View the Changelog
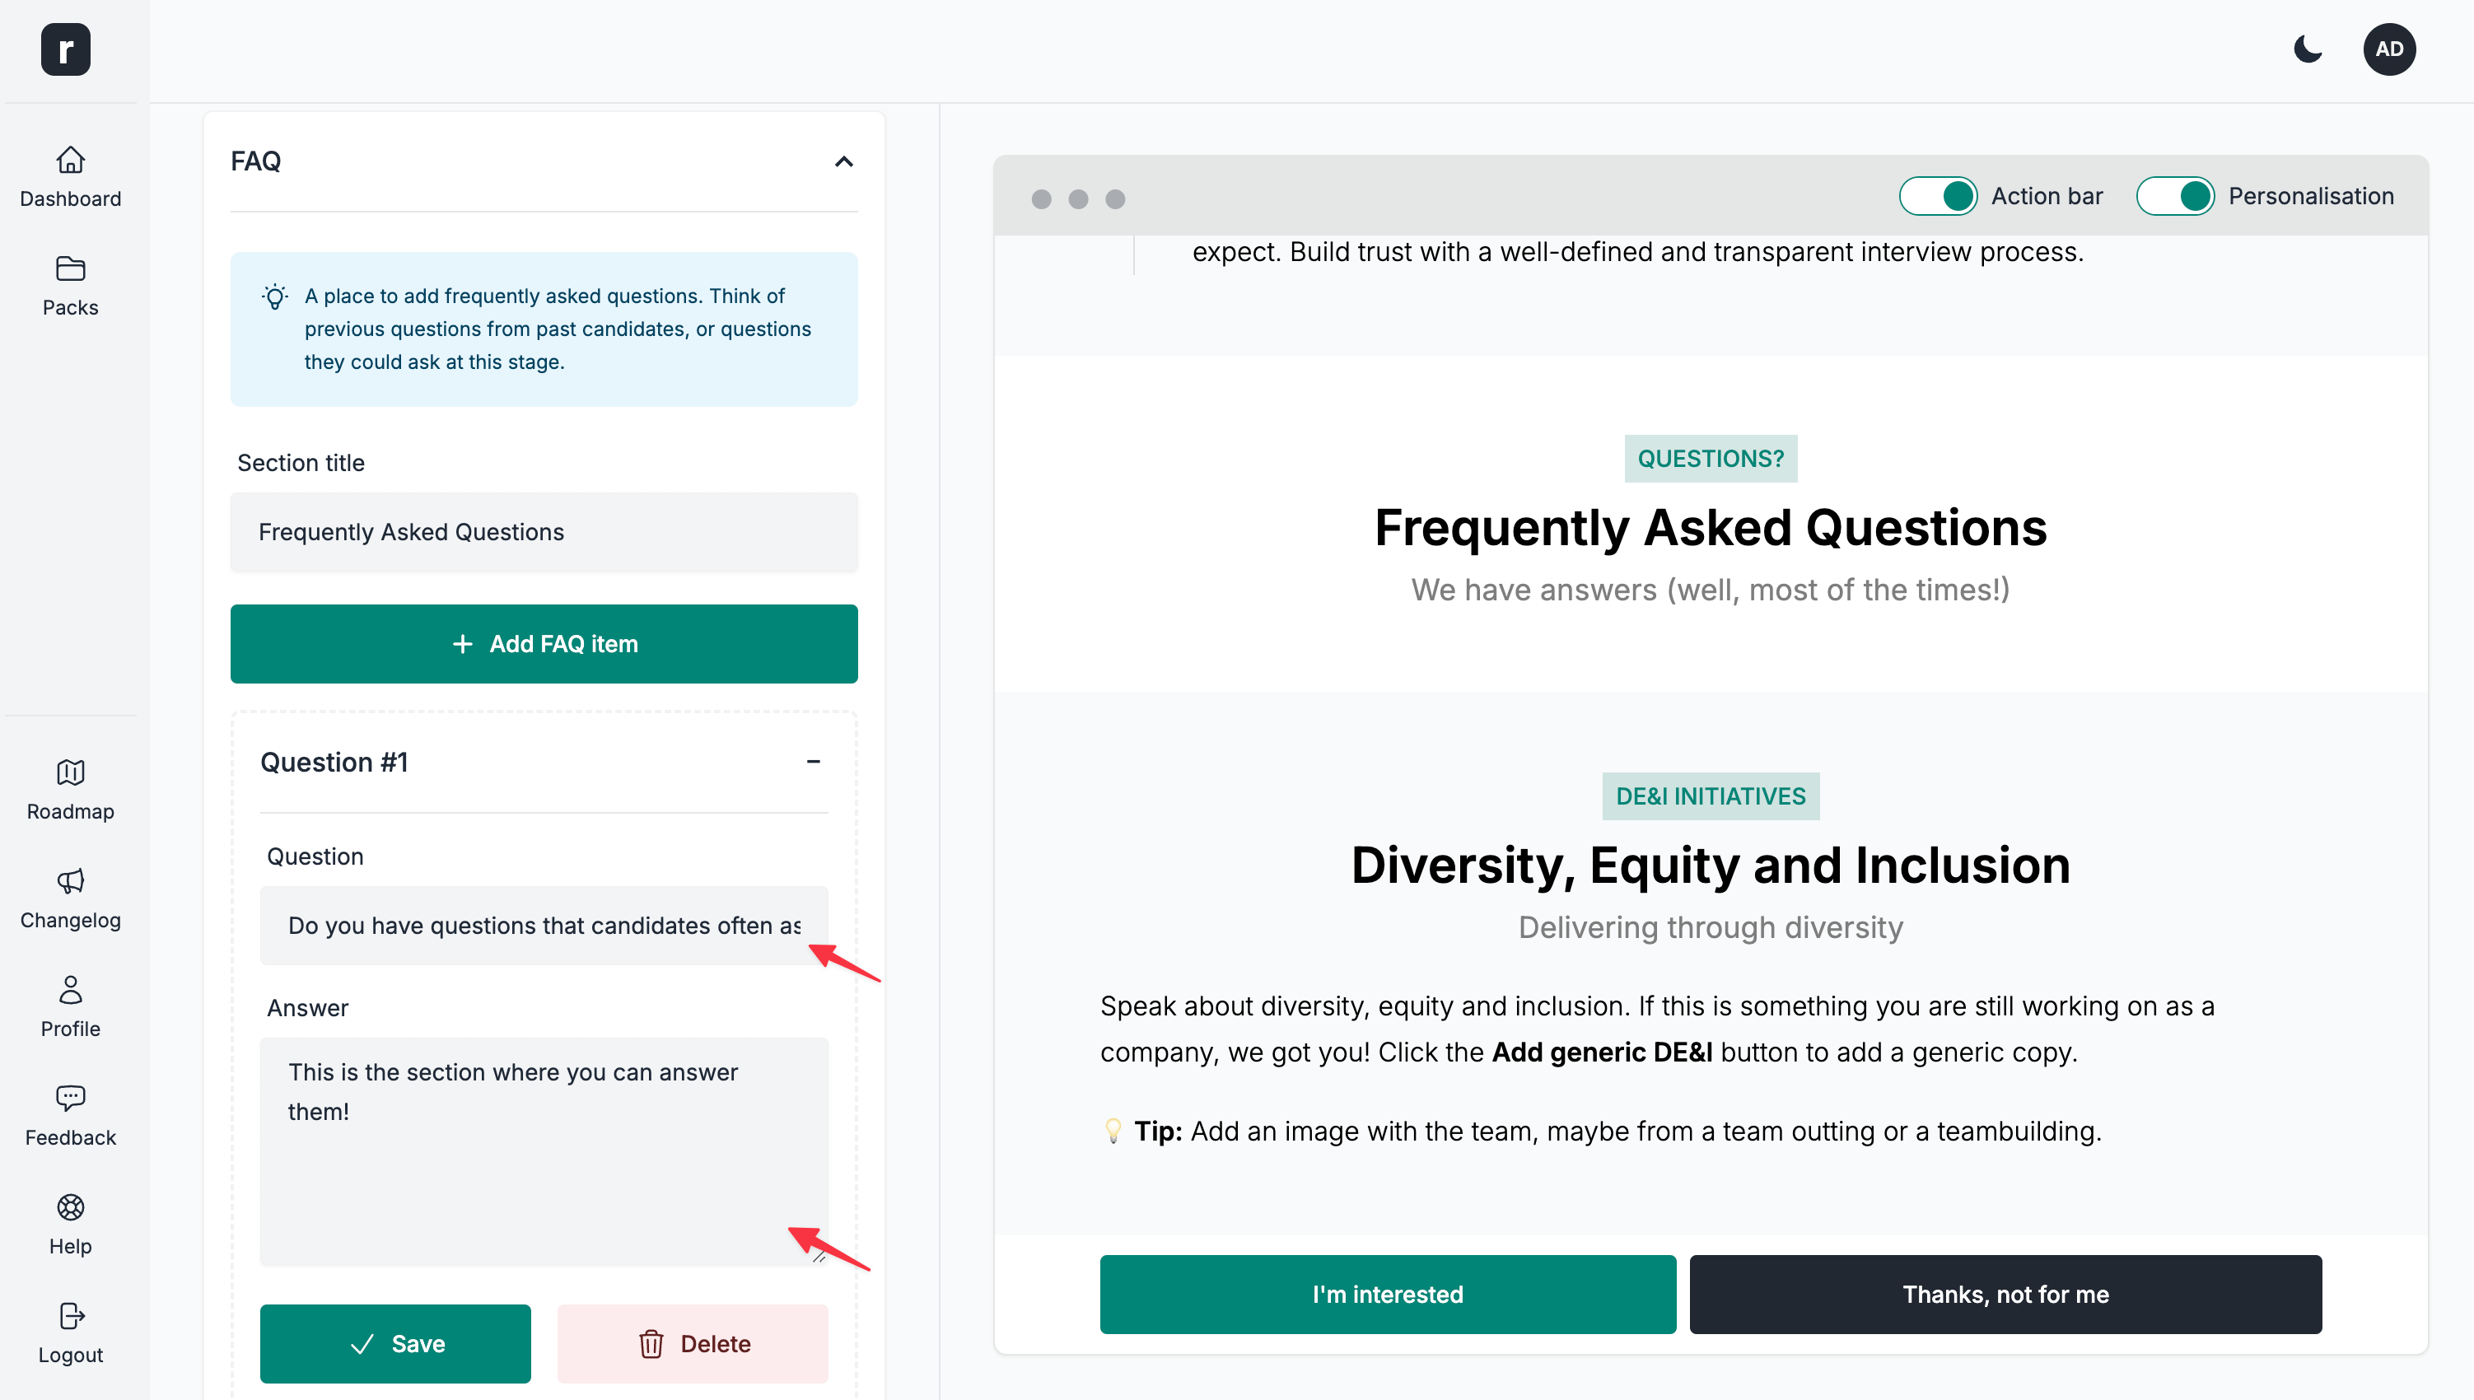 point(70,899)
